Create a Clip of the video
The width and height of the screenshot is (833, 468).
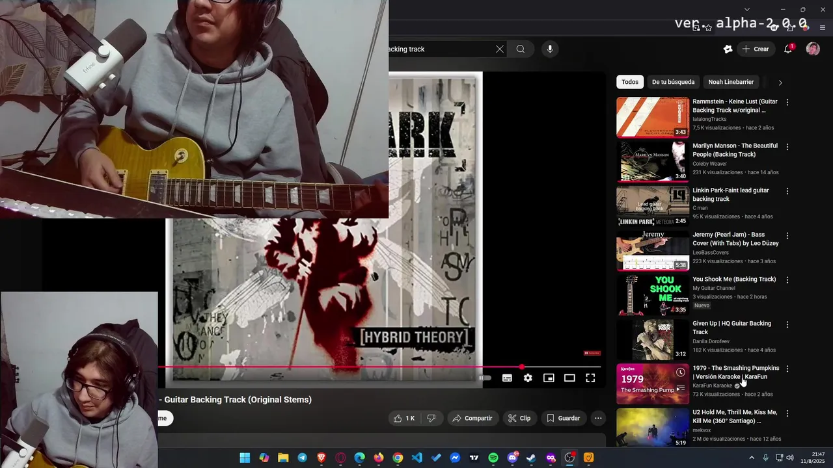tap(519, 418)
